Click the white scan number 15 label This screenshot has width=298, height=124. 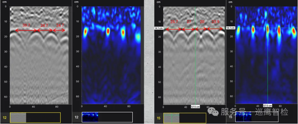pos(230,117)
